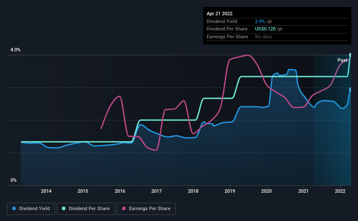Image resolution: width=358 pixels, height=221 pixels.
Task: Select the 2019 x-axis year label
Action: pos(230,191)
